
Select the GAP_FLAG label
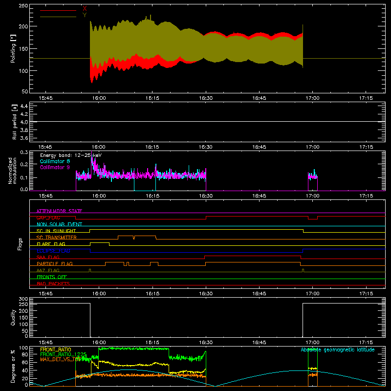click(x=48, y=217)
